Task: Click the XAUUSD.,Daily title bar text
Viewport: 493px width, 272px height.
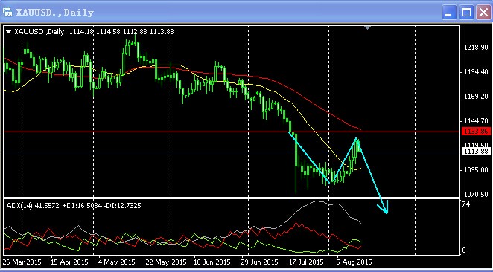Action: (x=55, y=13)
